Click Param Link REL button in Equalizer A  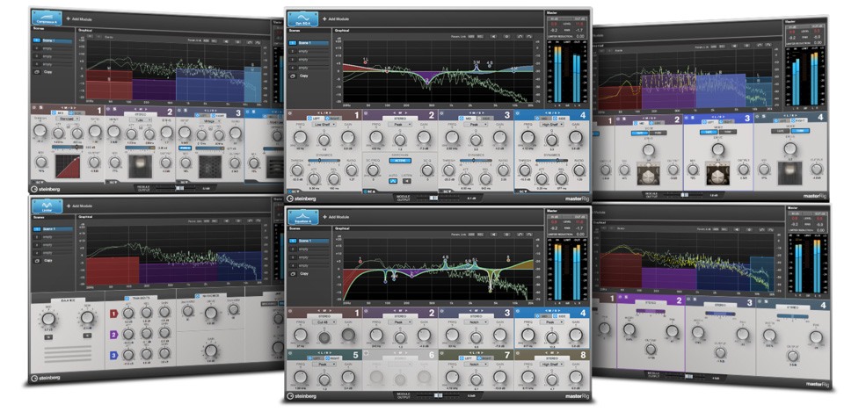tap(480, 235)
